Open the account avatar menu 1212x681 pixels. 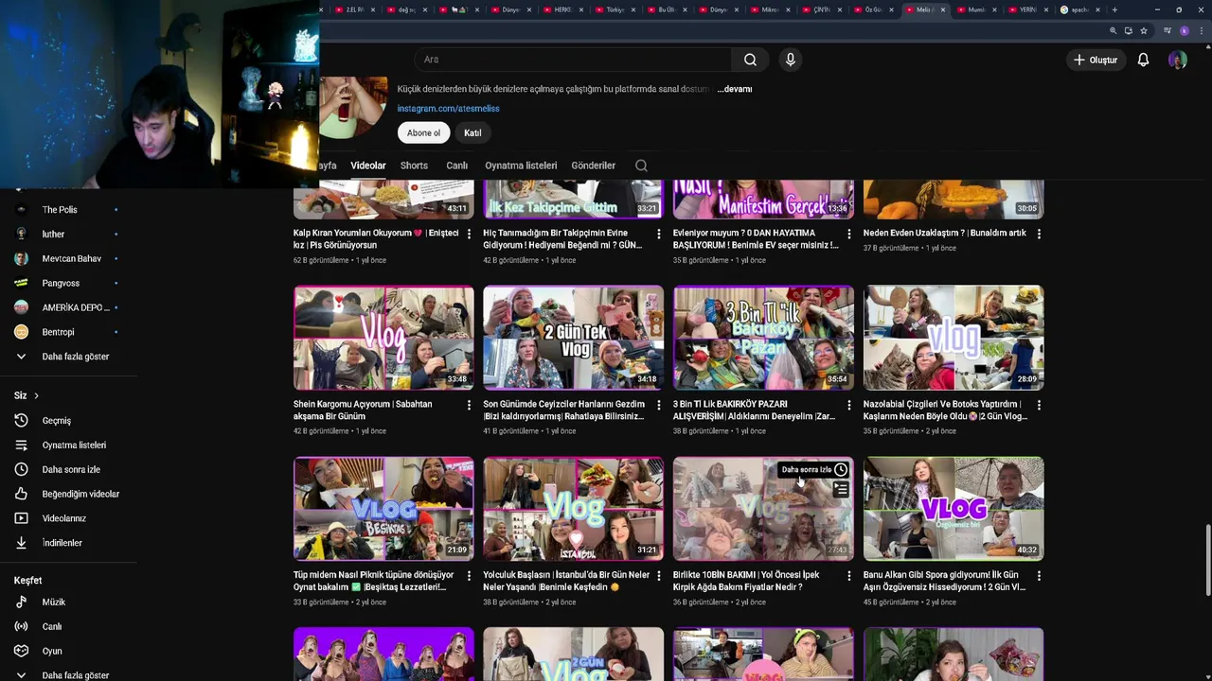click(x=1178, y=60)
